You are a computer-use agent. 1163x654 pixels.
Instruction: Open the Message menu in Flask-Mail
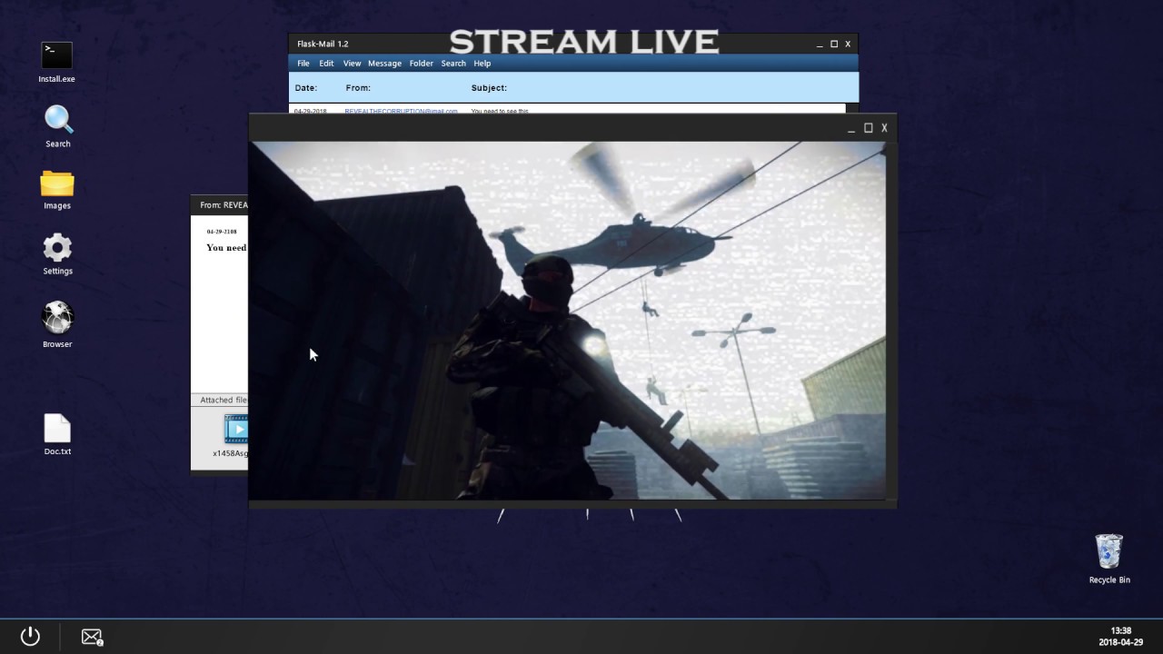pos(384,64)
